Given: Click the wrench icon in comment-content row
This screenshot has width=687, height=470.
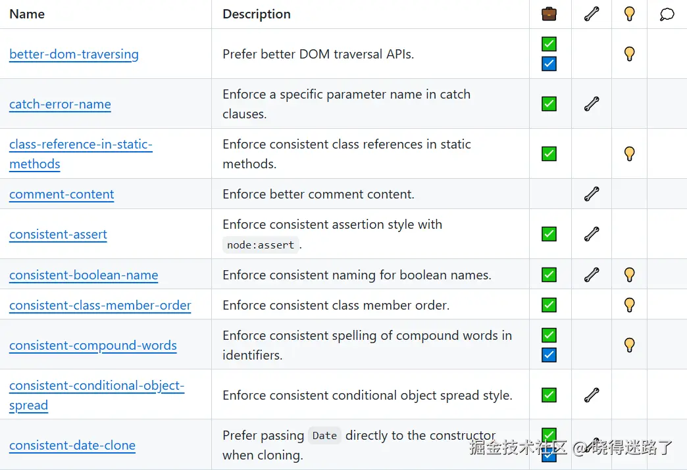Looking at the screenshot, I should (592, 194).
